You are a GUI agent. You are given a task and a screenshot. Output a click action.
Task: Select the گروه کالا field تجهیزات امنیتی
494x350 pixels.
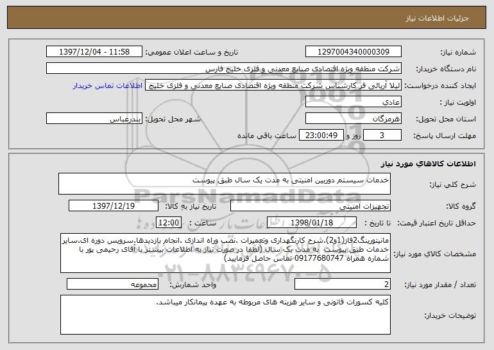point(311,206)
